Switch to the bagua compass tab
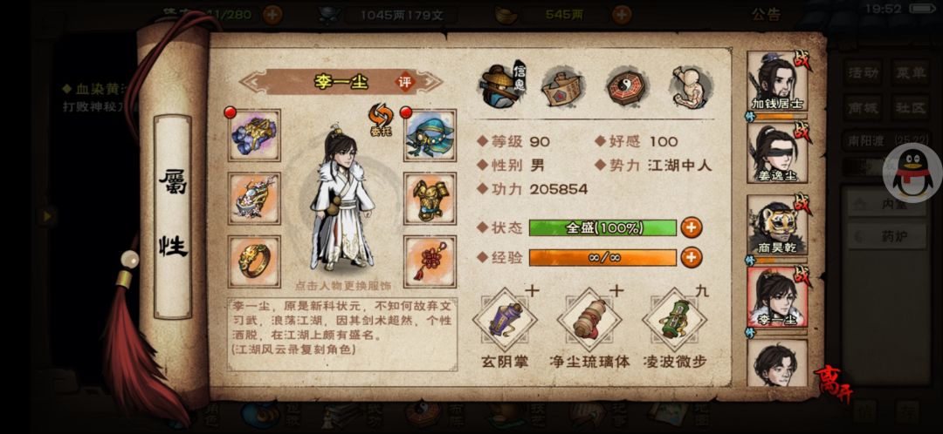 tap(627, 86)
